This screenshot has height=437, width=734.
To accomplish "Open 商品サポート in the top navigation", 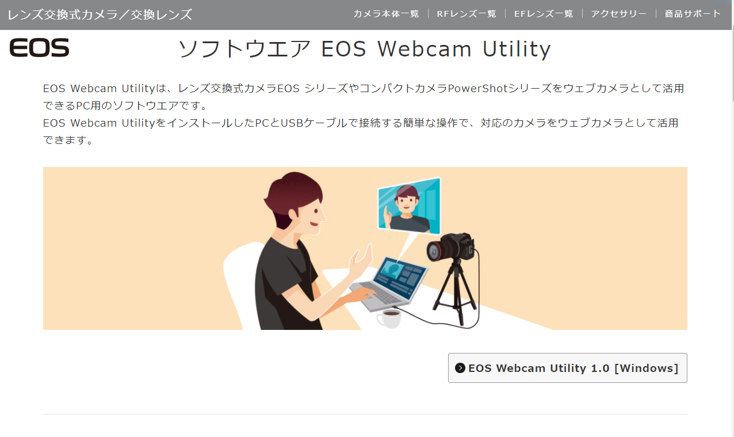I will 693,14.
